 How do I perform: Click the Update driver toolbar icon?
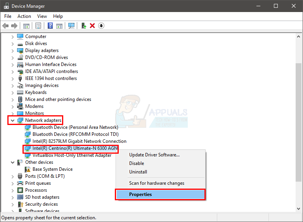pyautogui.click(x=84, y=26)
